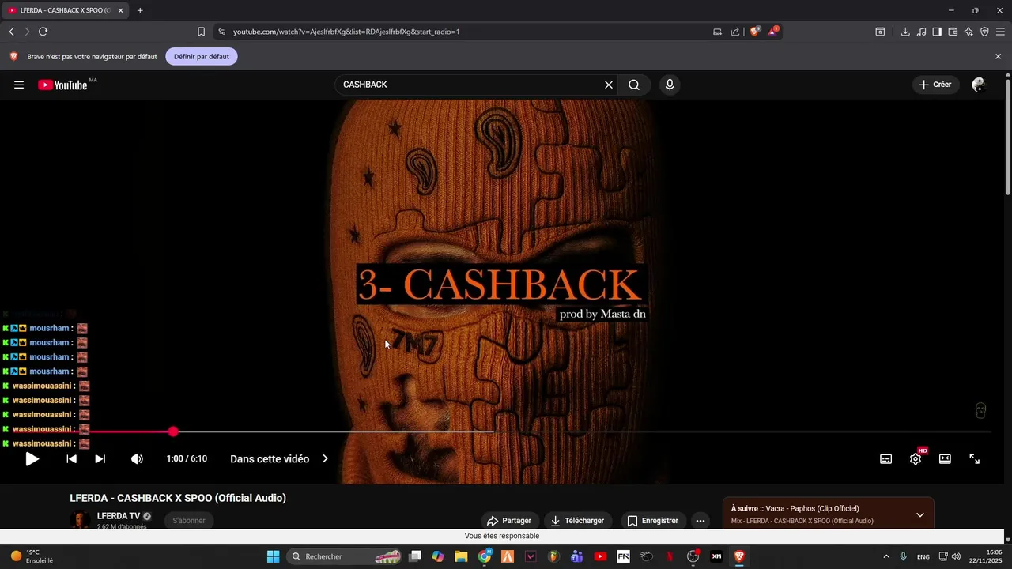The image size is (1012, 569).
Task: Open the media playlist music note icon
Action: pyautogui.click(x=921, y=32)
